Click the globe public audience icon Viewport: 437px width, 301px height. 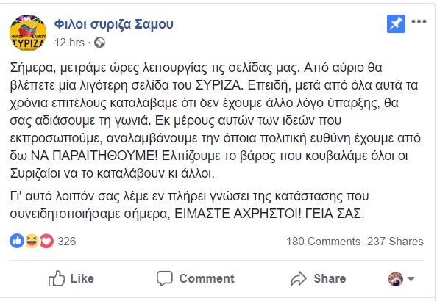click(x=99, y=43)
